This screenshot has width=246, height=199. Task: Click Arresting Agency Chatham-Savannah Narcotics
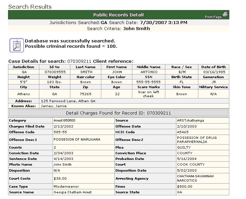coord(195,178)
